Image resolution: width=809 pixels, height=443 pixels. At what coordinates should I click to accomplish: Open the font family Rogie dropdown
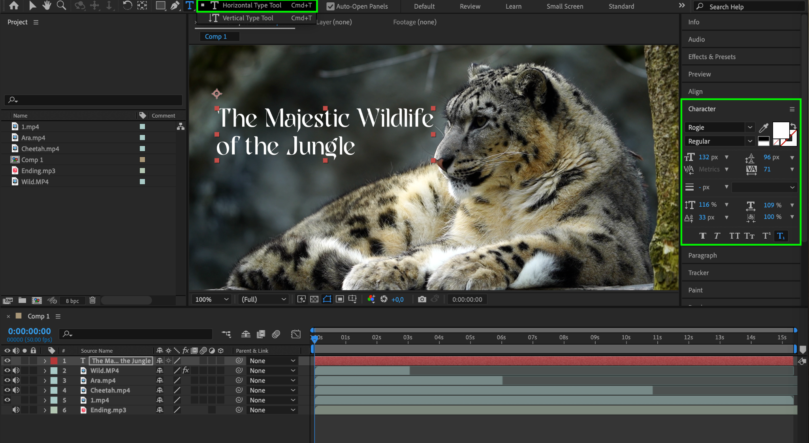(750, 127)
